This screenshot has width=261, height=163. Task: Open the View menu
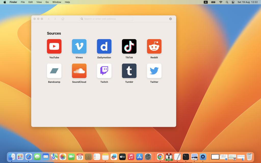[x=39, y=2]
